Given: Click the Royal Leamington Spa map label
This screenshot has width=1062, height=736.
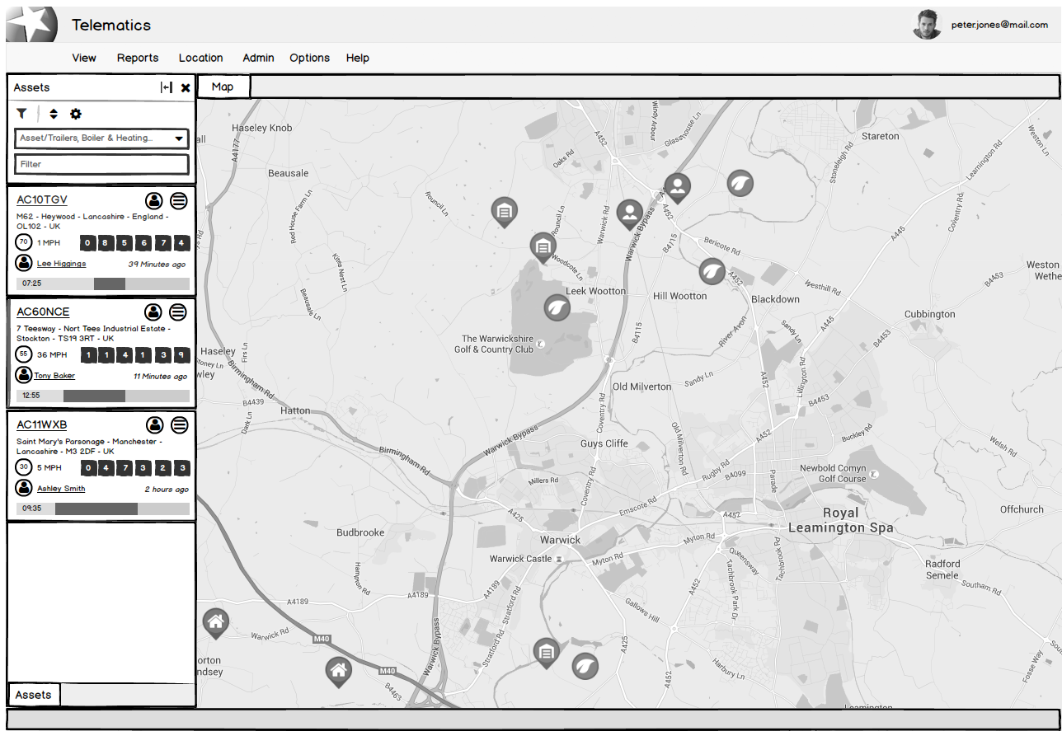Looking at the screenshot, I should pyautogui.click(x=840, y=520).
